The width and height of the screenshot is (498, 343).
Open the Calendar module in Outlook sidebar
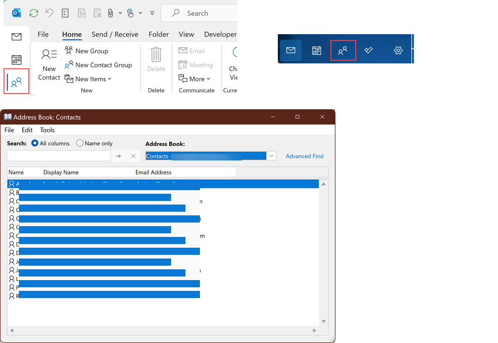tap(16, 60)
